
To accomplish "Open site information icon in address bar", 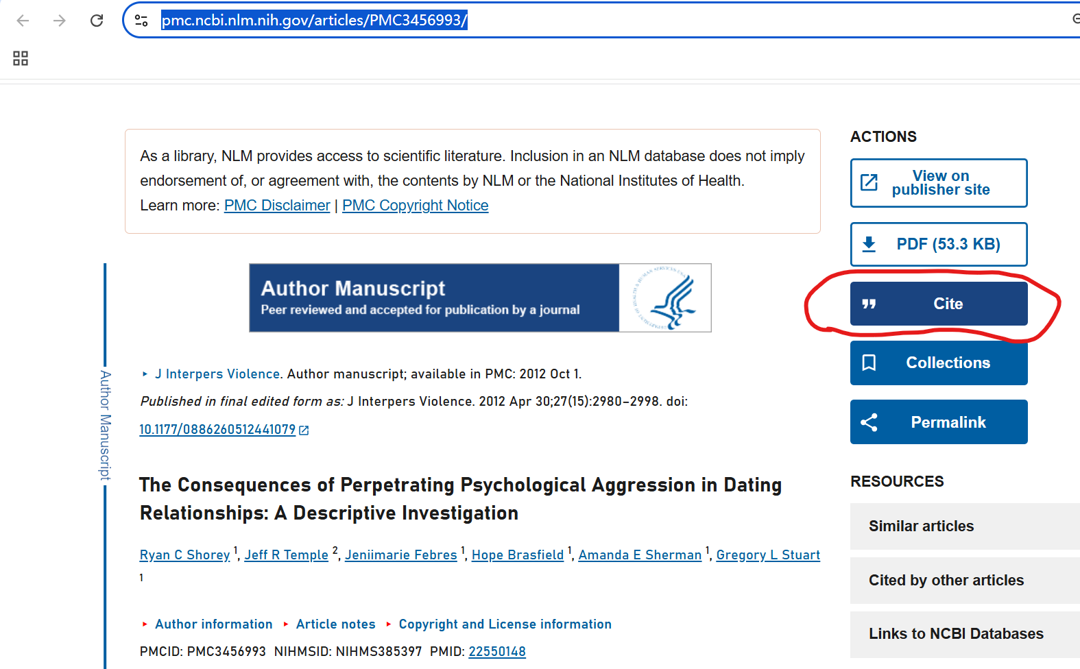I will tap(141, 21).
